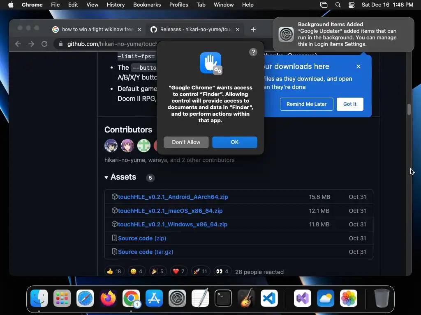421x315 pixels.
Task: Open the Apple menu
Action: [11, 5]
